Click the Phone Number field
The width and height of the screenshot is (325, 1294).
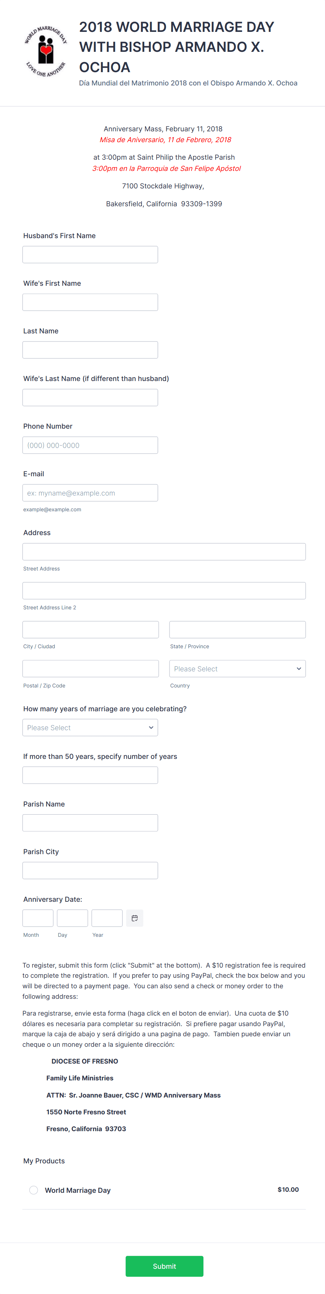90,445
